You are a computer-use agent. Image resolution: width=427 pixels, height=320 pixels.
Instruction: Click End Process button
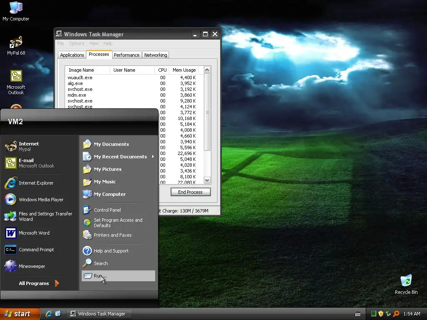tap(191, 192)
